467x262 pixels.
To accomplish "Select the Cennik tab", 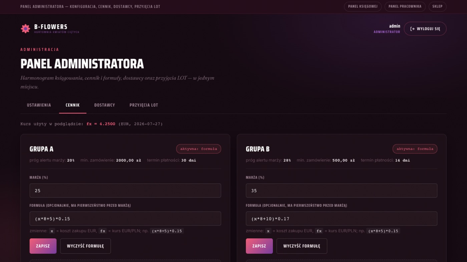I will tap(73, 105).
